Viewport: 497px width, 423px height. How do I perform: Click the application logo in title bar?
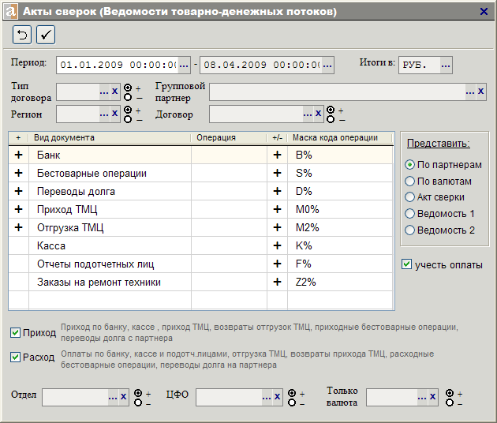[x=10, y=11]
